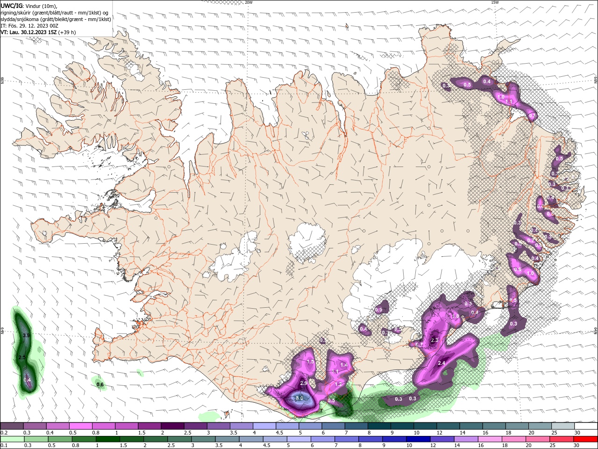The image size is (598, 449).
Task: Click the 20W longitude label
Action: 249,2
